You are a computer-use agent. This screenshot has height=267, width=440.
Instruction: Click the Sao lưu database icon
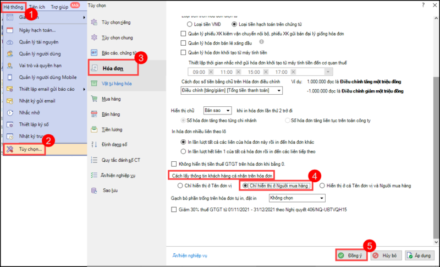click(94, 190)
